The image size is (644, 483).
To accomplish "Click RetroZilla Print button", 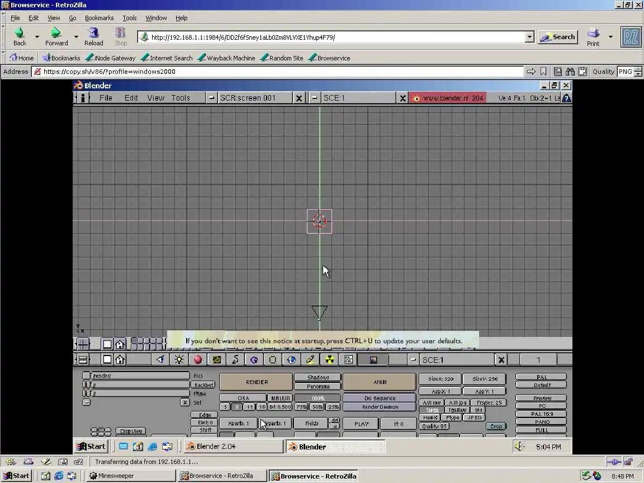I will coord(593,37).
